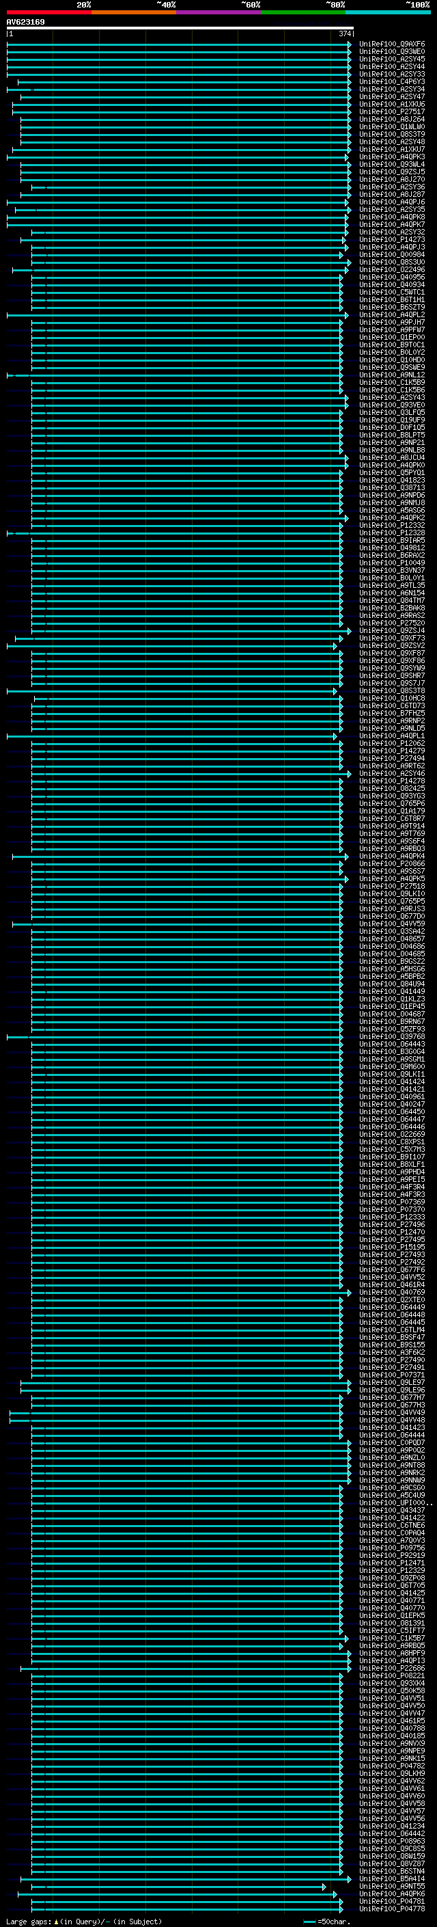437x1927 pixels.
Task: Click the UniRef100_A9NVX9 label
Action: (x=391, y=1743)
